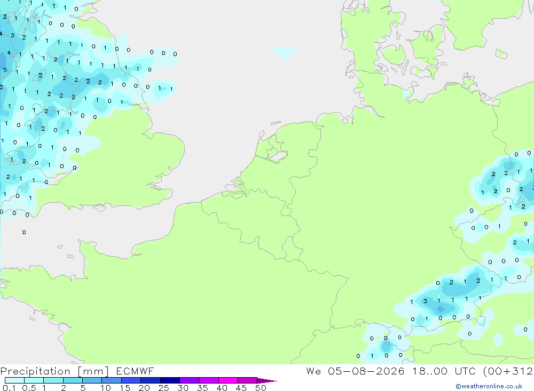
Task: Open the weatheronline.co.uk copyright link
Action: (489, 386)
